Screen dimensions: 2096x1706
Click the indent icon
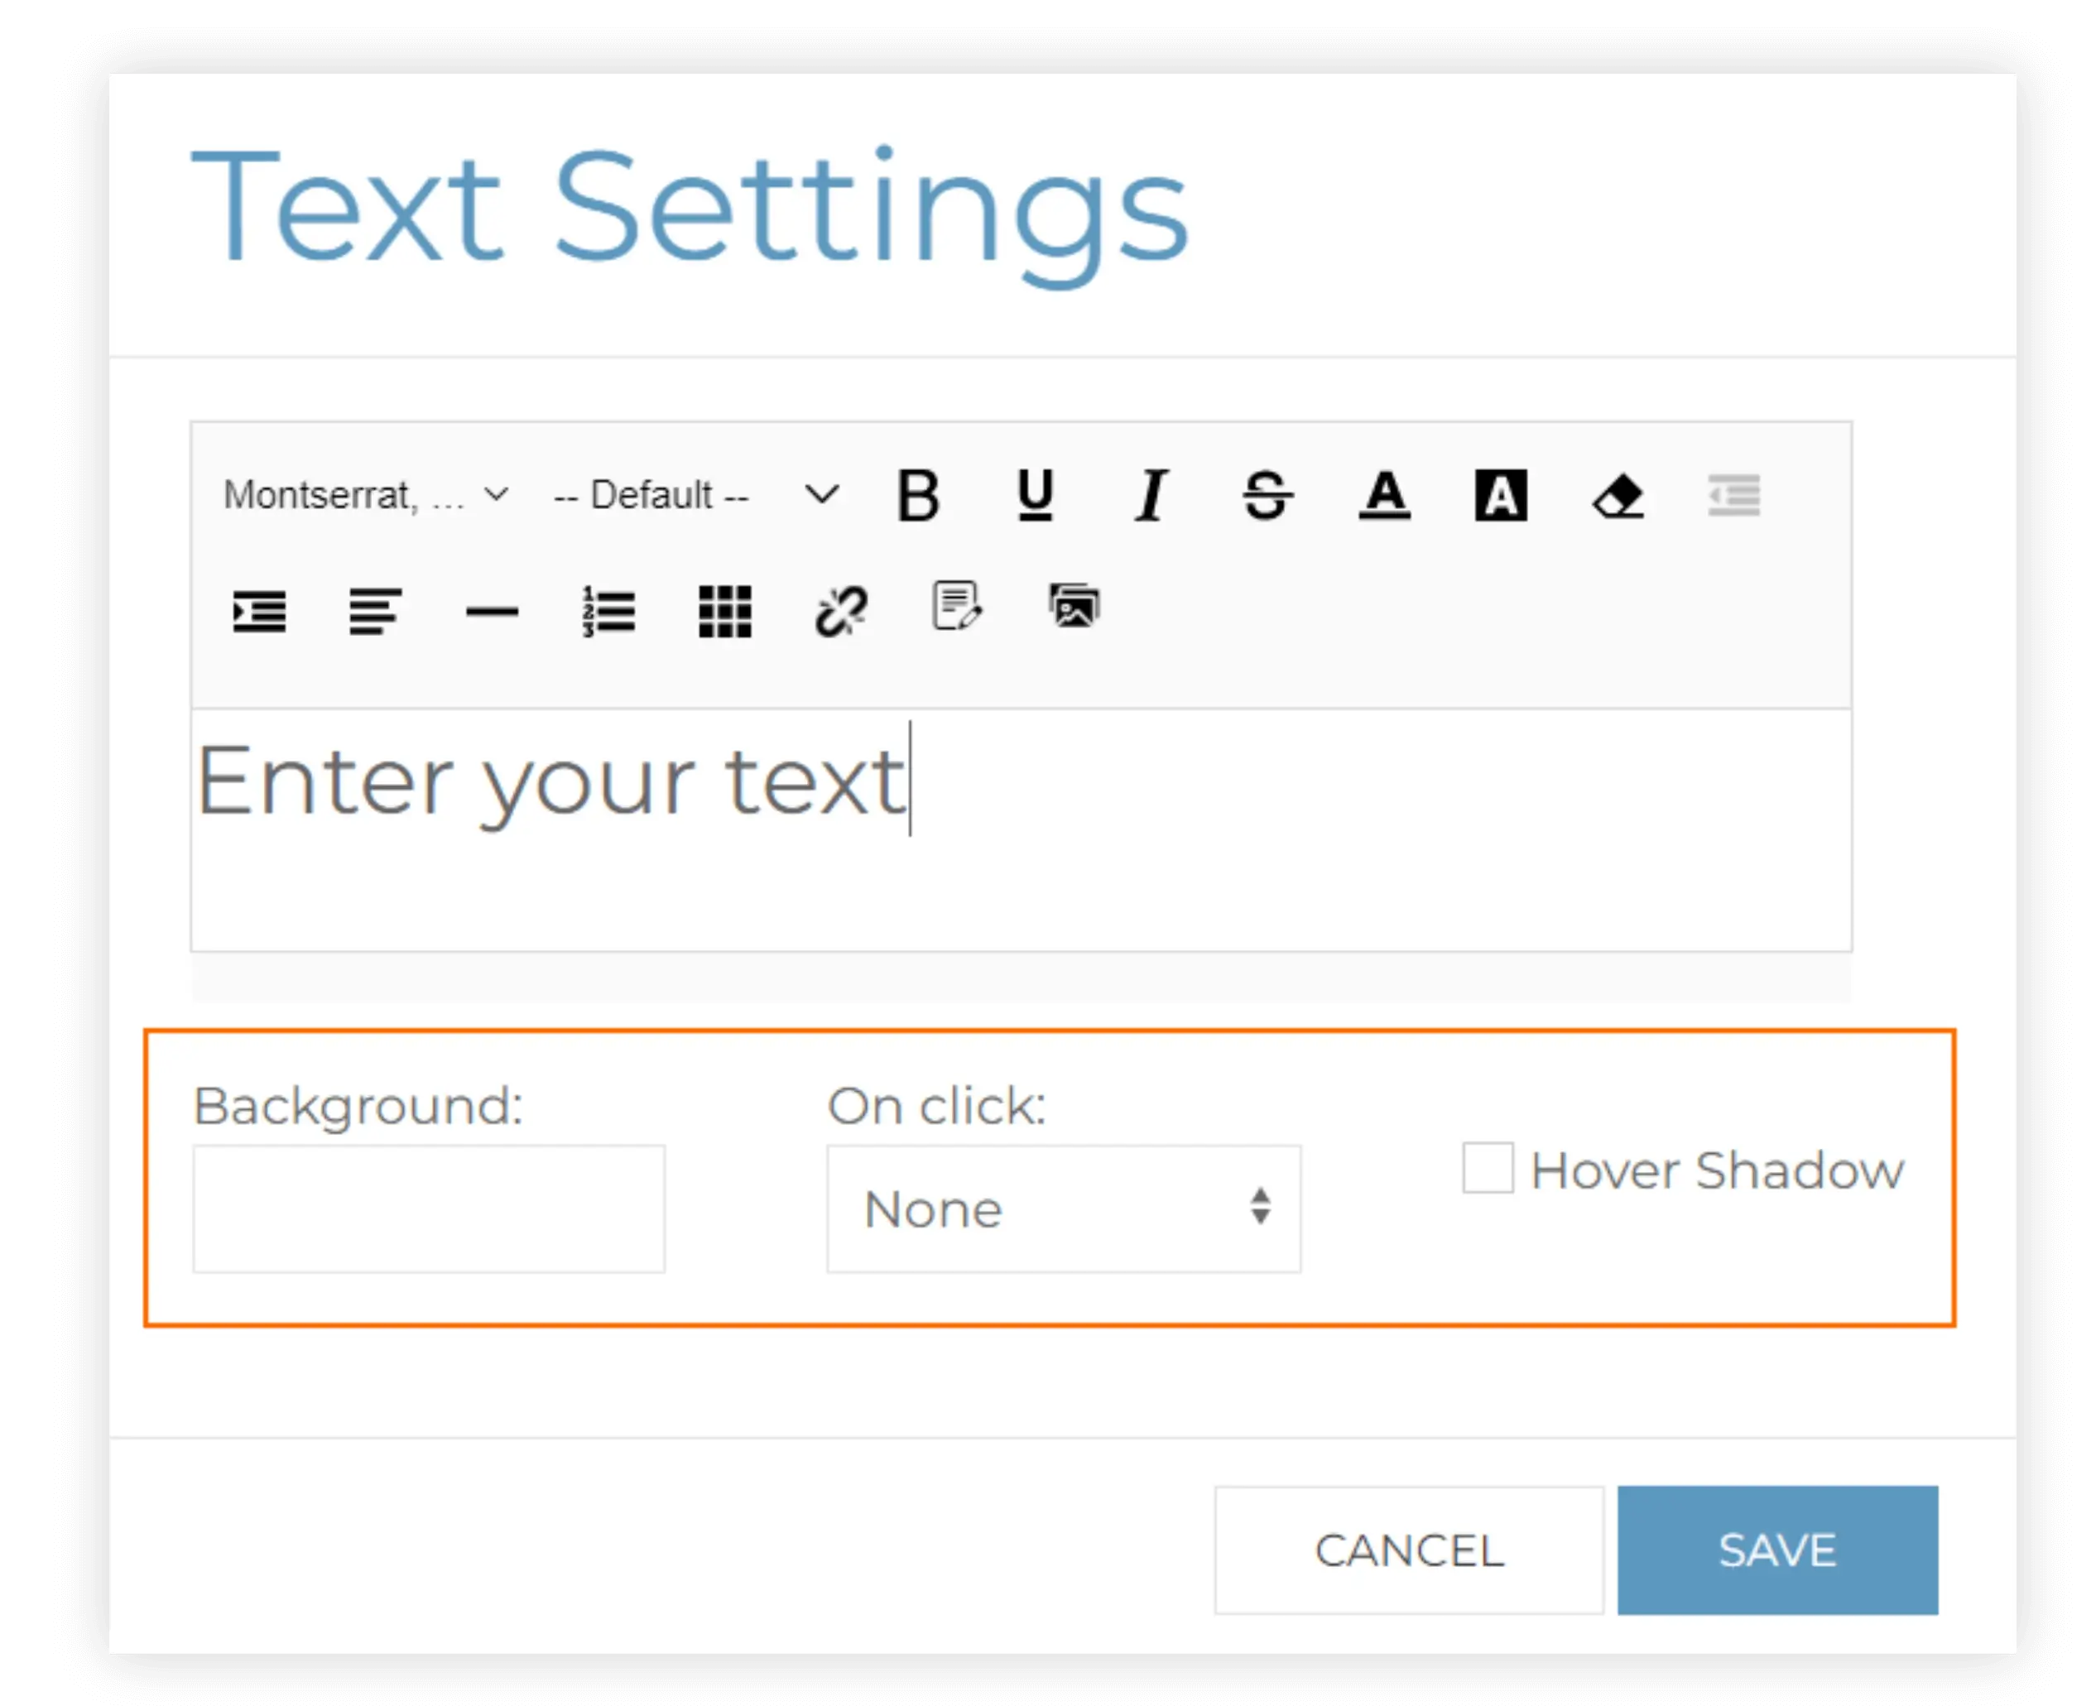click(259, 611)
